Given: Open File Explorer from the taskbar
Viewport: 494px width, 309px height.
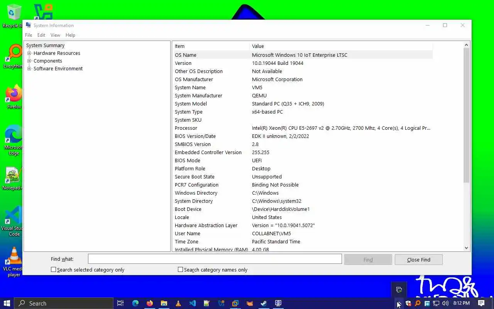Looking at the screenshot, I should pos(164,303).
